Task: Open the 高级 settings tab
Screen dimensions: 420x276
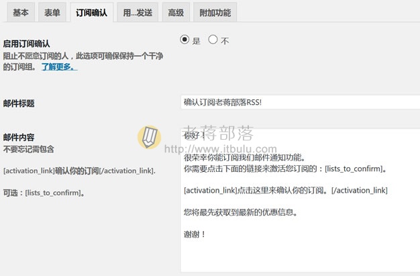Action: (176, 12)
